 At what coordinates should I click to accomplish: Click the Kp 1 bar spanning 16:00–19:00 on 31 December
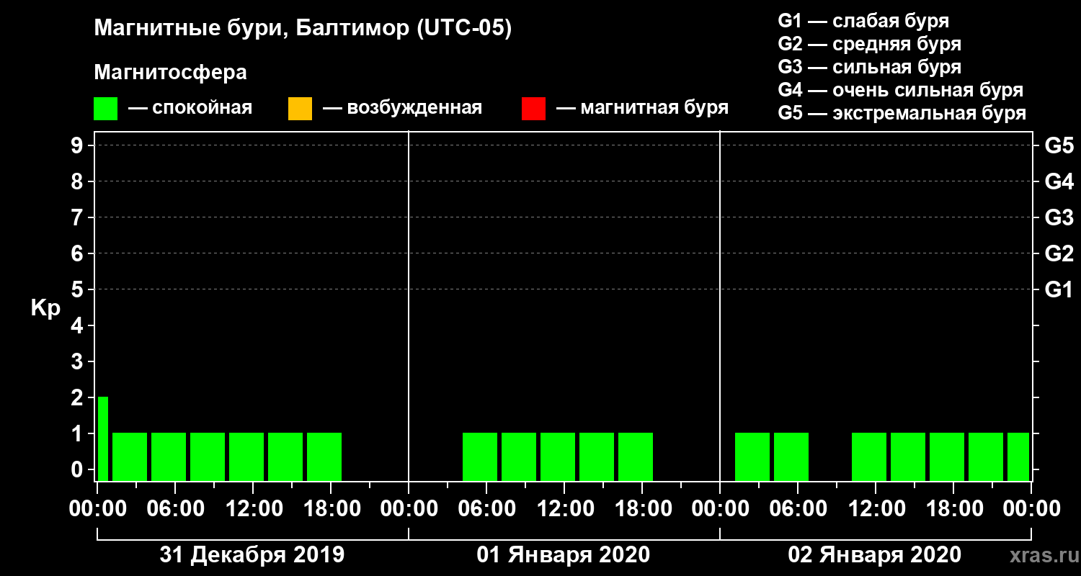coord(324,456)
